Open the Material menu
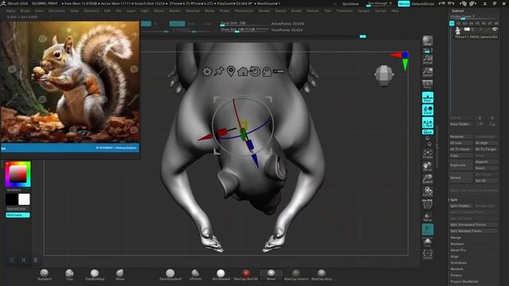 pyautogui.click(x=192, y=10)
